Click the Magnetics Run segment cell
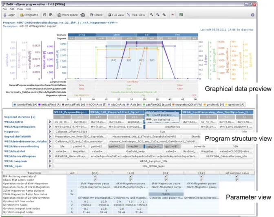The width and height of the screenshot is (274, 217). (x=162, y=131)
